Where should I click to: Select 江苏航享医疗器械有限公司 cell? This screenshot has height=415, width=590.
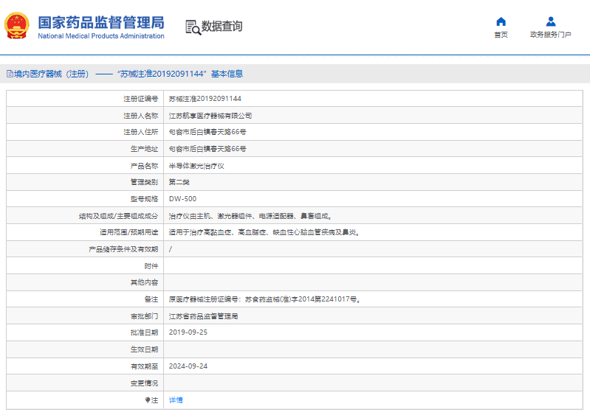click(210, 116)
